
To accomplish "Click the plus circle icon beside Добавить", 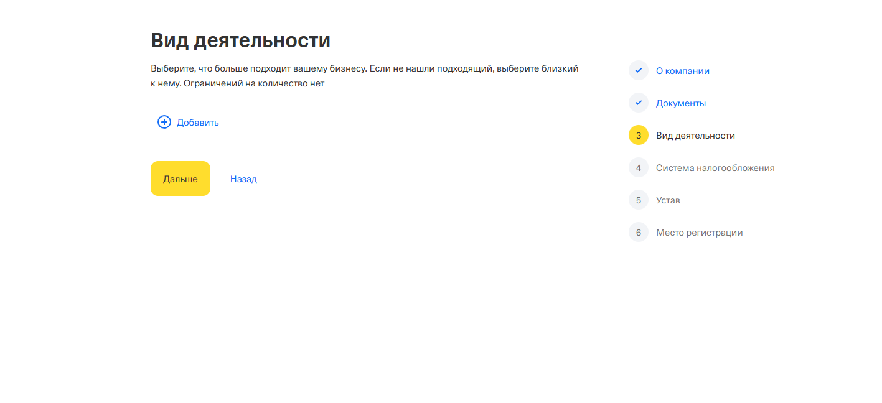I will (x=164, y=122).
